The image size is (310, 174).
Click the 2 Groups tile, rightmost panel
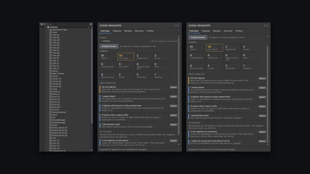pyautogui.click(x=250, y=48)
